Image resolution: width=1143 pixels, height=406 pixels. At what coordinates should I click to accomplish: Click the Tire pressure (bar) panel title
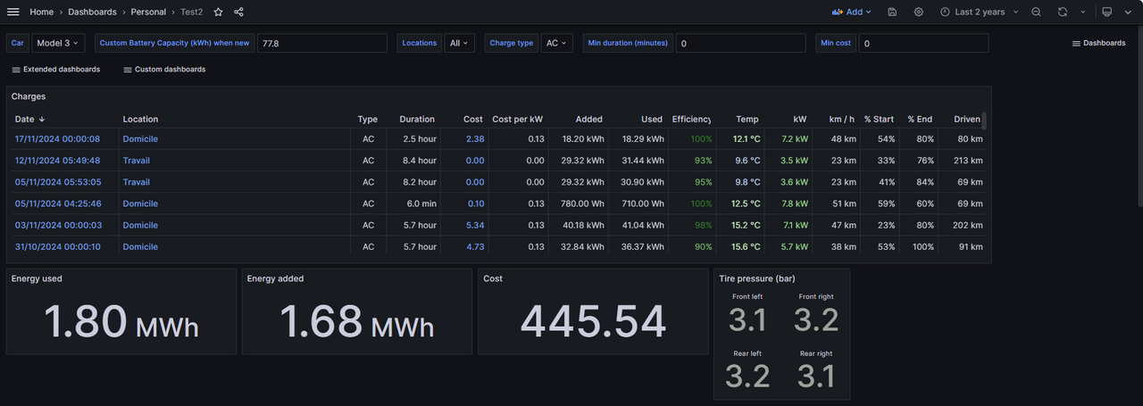(757, 278)
